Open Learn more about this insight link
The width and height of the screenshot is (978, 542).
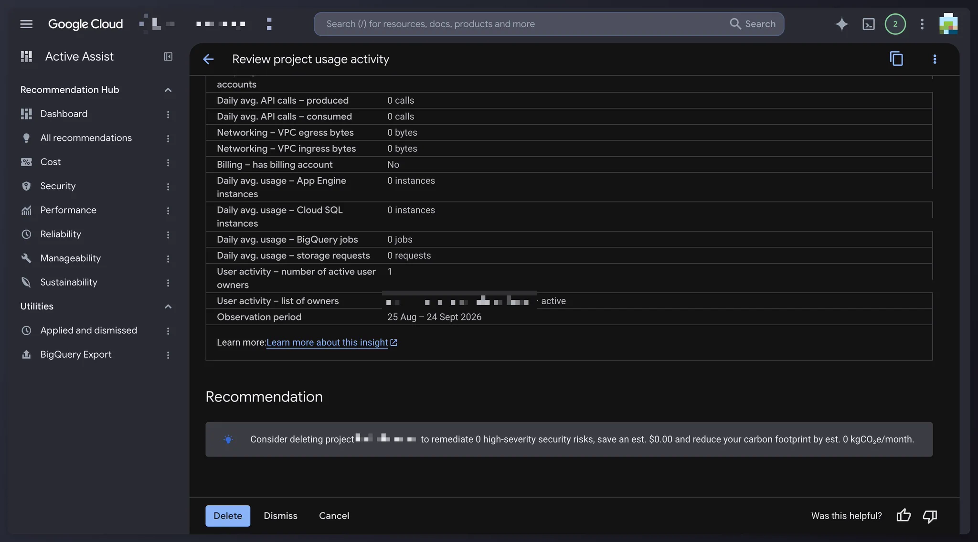click(x=332, y=342)
